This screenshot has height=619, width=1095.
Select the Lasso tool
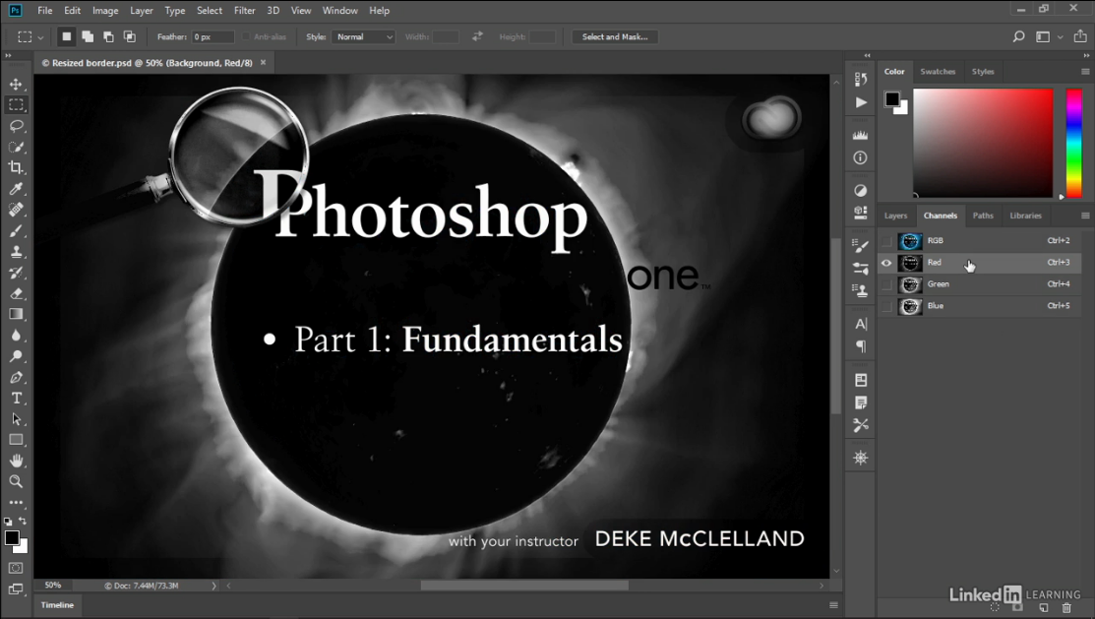coord(16,126)
